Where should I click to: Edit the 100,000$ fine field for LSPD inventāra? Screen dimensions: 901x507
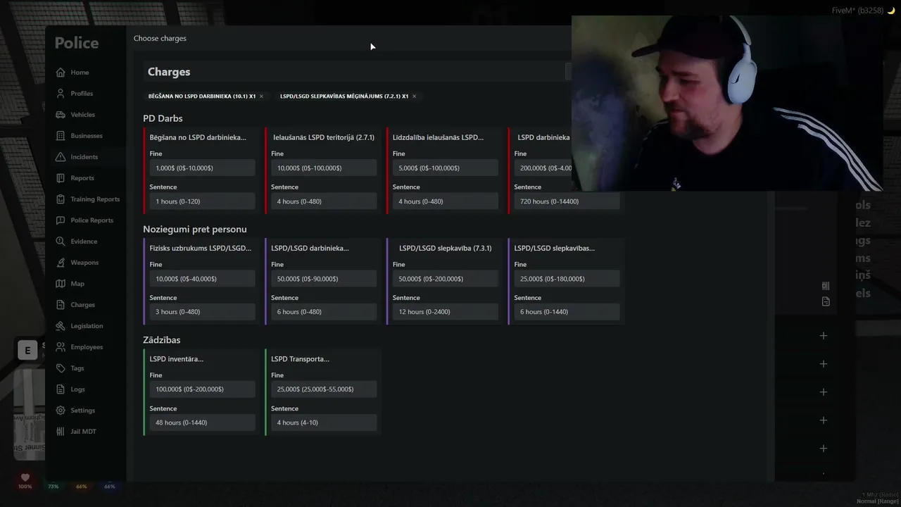tap(202, 389)
